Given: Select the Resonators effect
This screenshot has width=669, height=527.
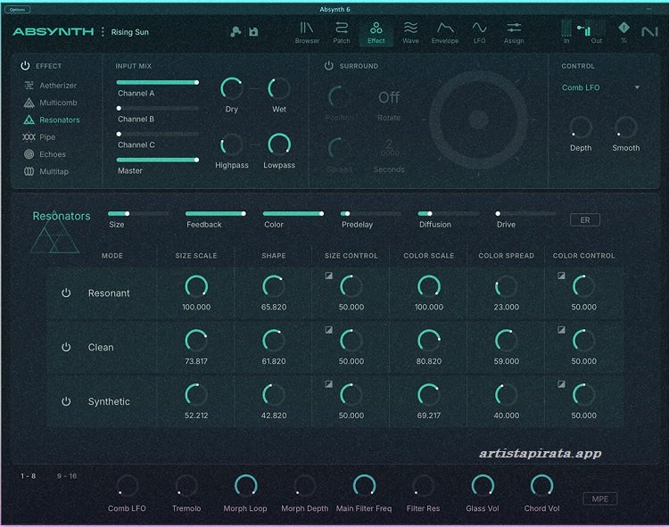Looking at the screenshot, I should (x=52, y=119).
